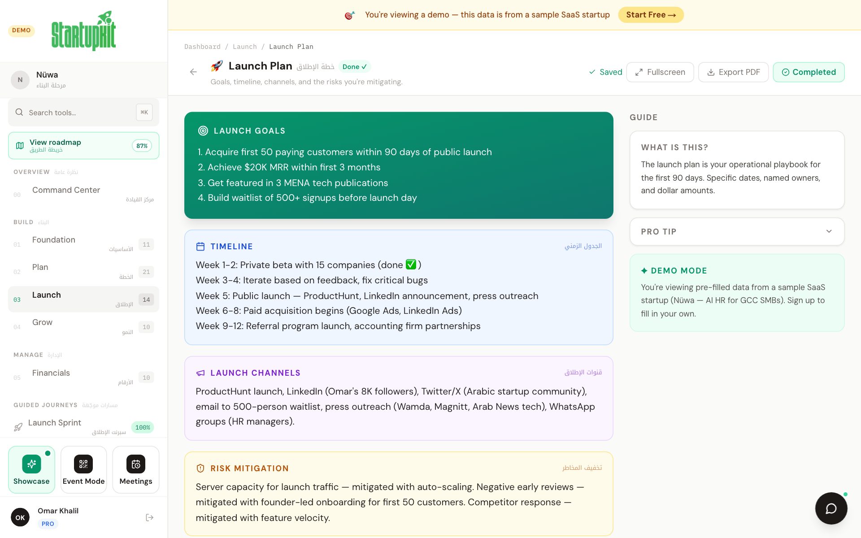Viewport: 861px width, 538px height.
Task: Click the ⌘K shortcut badge
Action: [144, 112]
